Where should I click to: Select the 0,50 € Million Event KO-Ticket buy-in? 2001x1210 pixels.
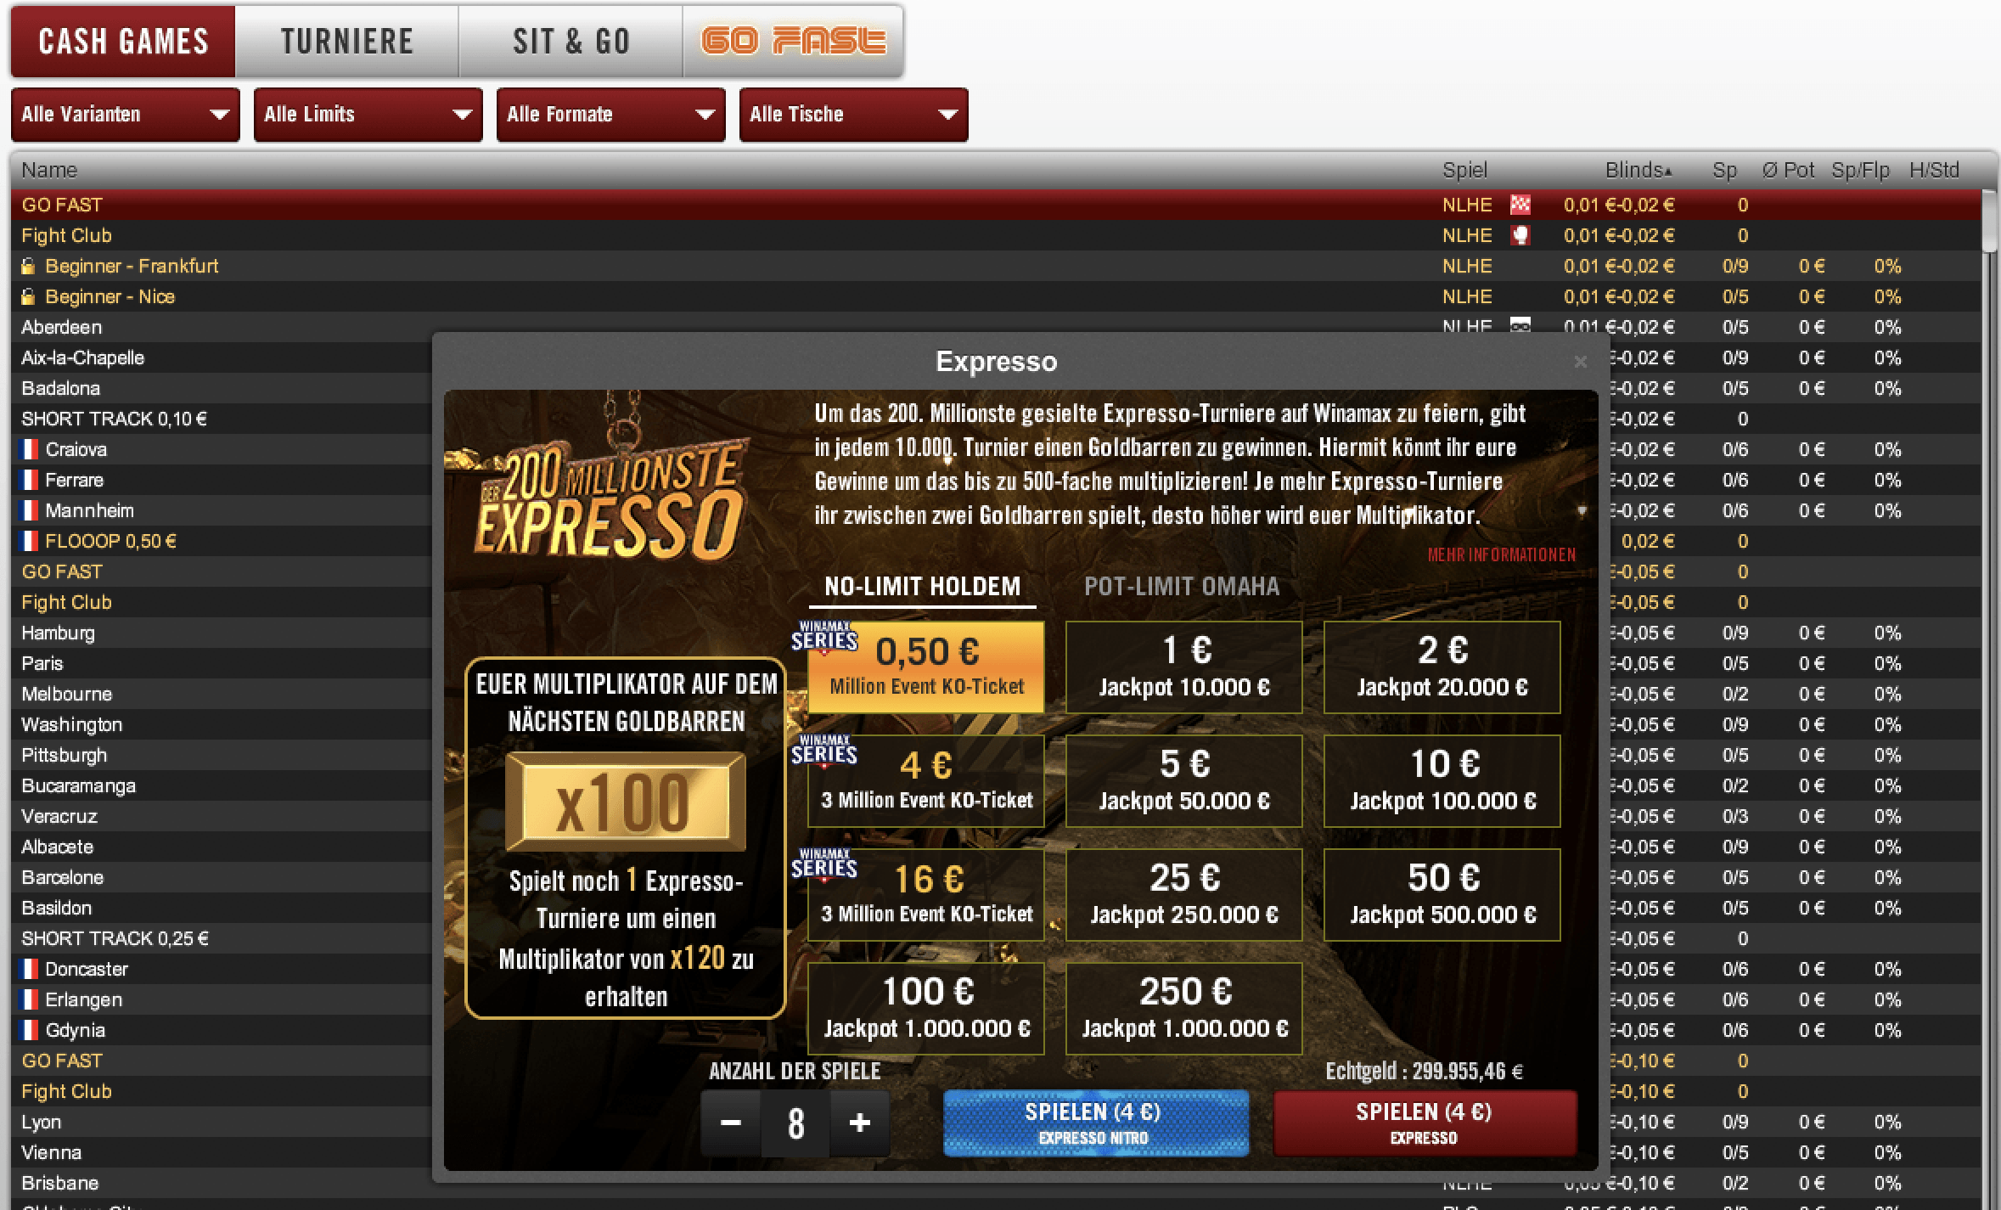coord(926,667)
